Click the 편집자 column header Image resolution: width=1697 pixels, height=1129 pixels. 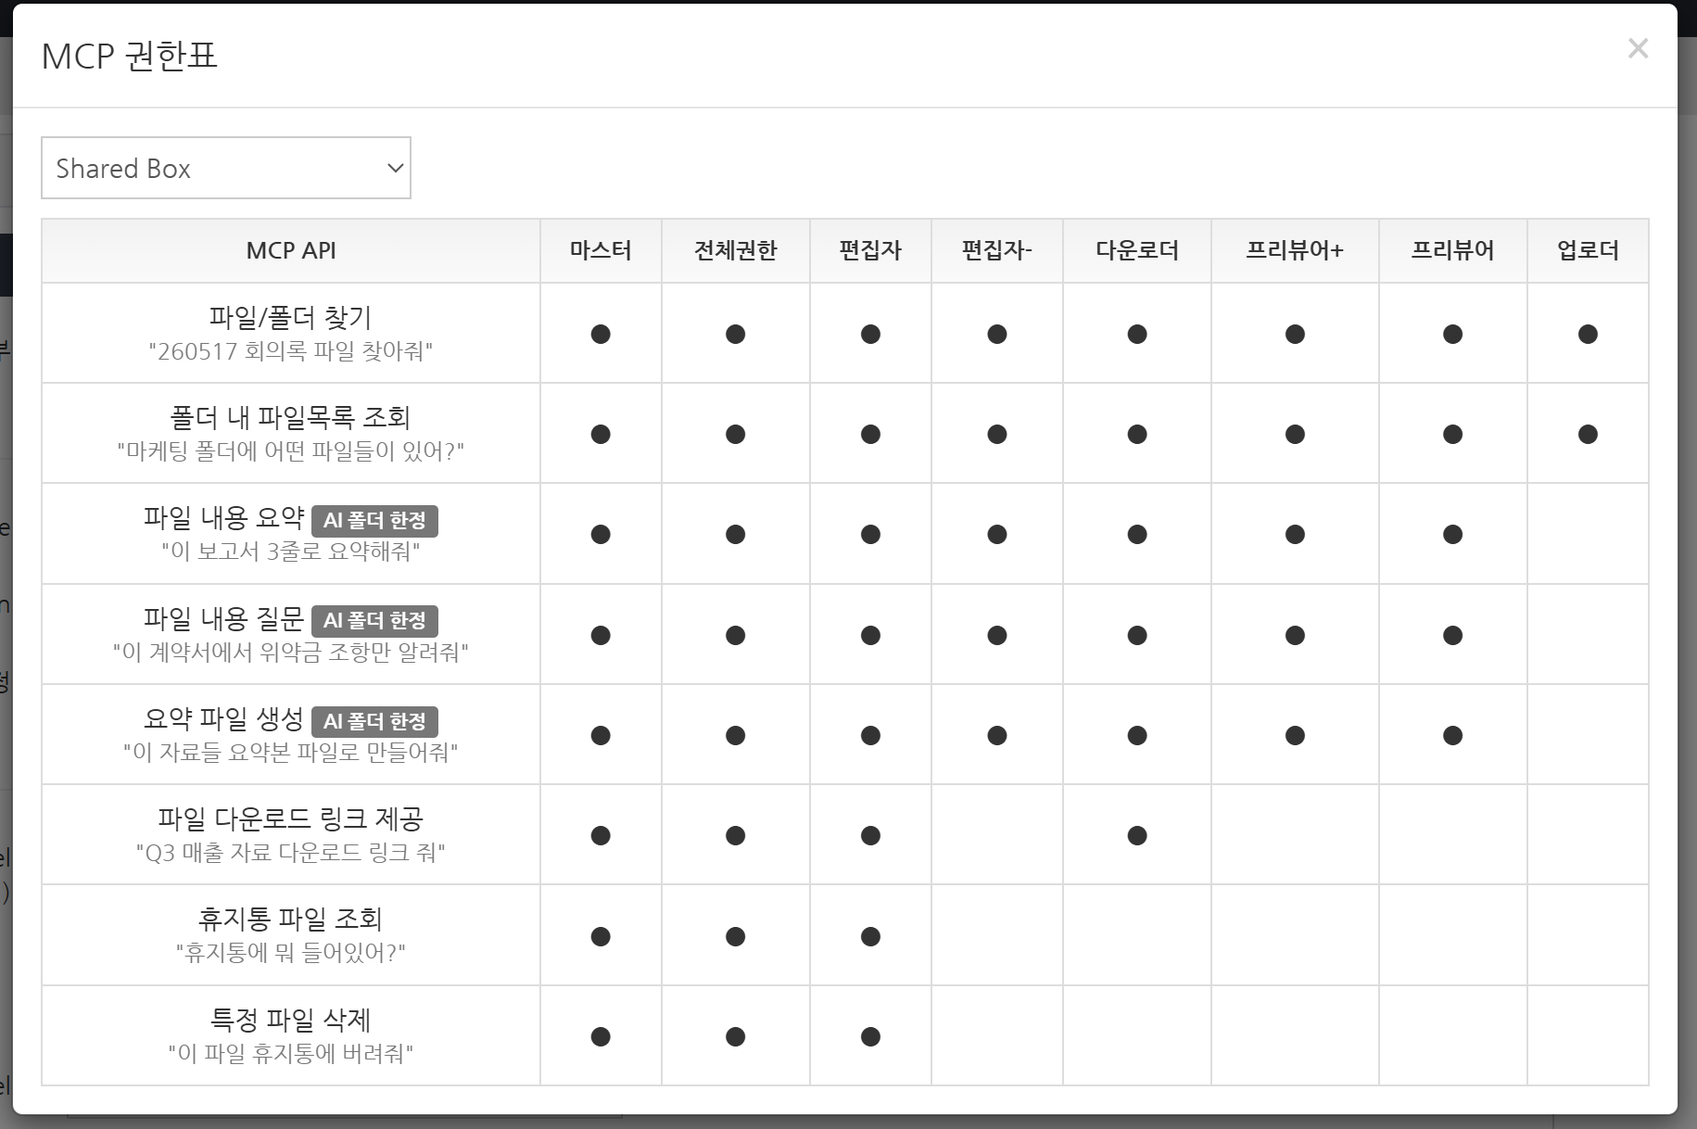click(x=870, y=250)
